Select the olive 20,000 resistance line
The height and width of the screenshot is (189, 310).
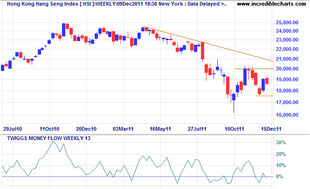pos(254,69)
